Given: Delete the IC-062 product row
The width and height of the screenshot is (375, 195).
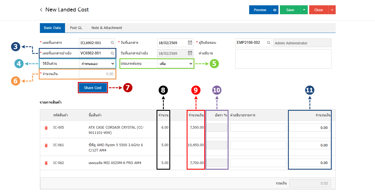Looking at the screenshot, I should [x=46, y=163].
